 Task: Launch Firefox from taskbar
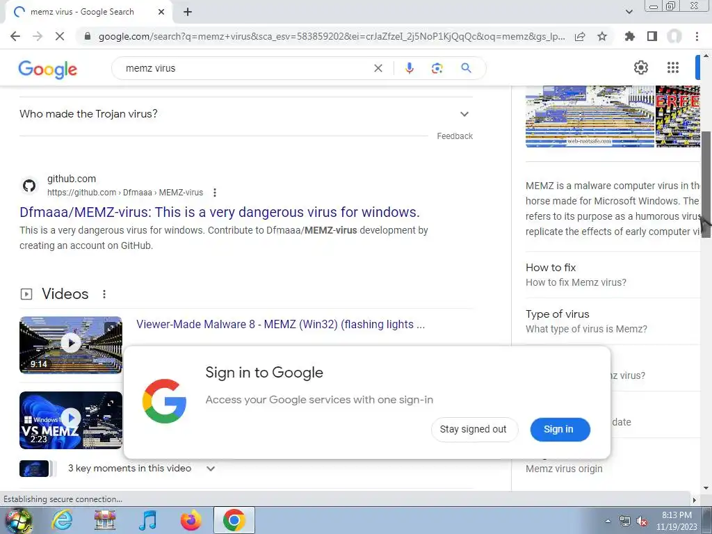191,520
